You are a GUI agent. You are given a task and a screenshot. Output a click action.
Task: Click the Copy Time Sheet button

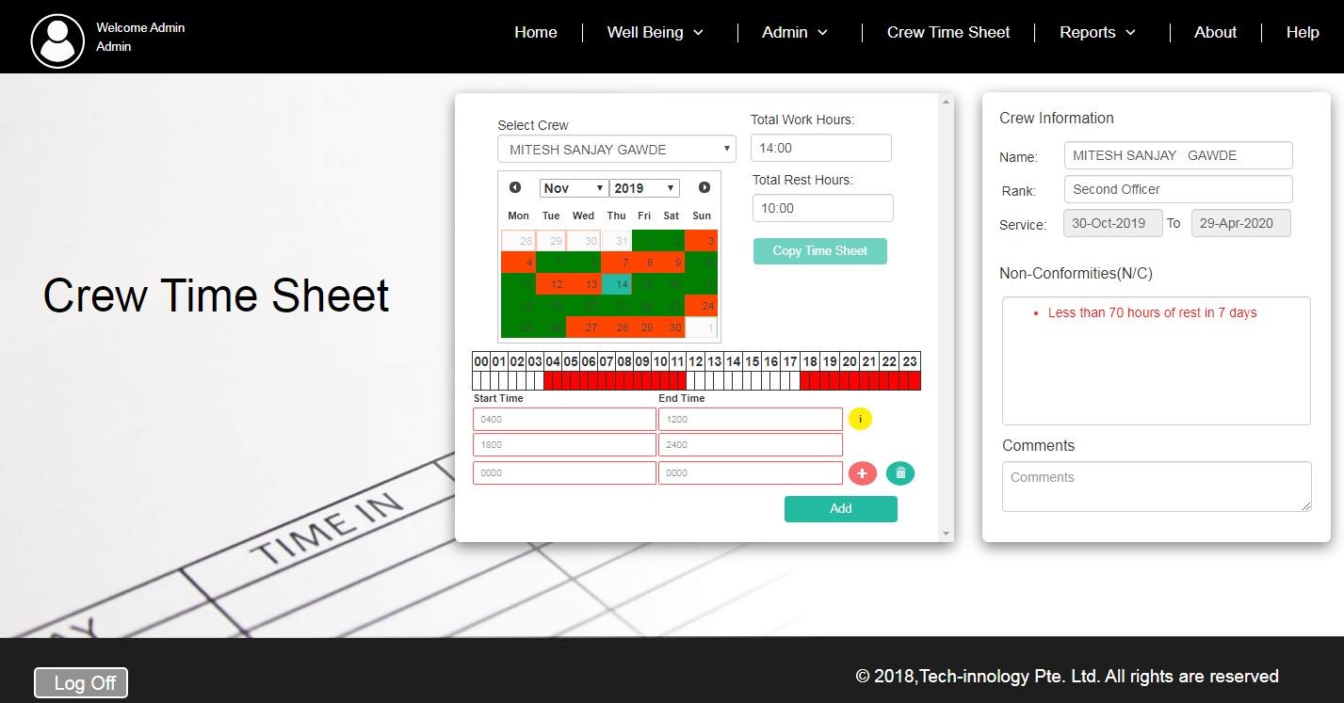[x=819, y=251]
